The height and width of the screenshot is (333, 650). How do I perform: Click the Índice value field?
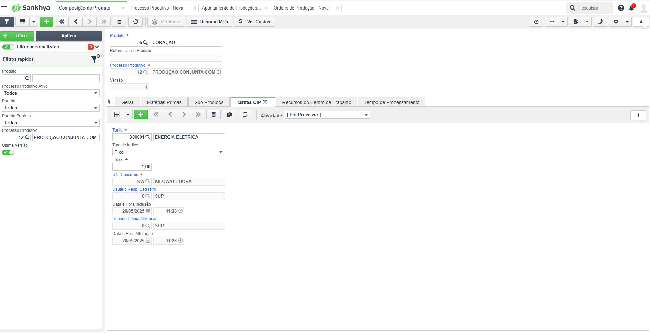[132, 166]
